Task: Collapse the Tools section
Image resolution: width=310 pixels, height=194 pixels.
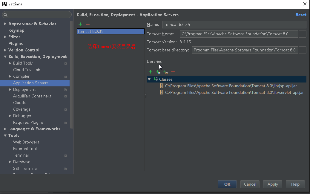Action: tap(5, 136)
